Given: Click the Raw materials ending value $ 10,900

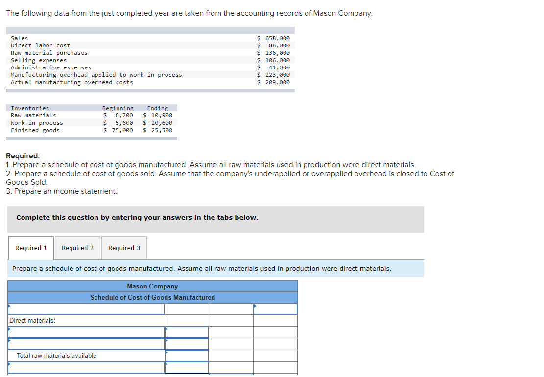Looking at the screenshot, I should (158, 115).
